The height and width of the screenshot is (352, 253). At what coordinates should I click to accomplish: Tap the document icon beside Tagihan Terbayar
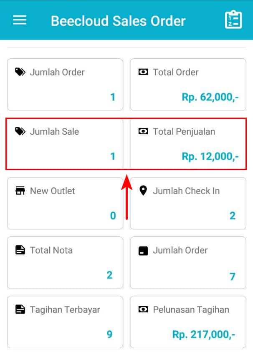pyautogui.click(x=20, y=309)
